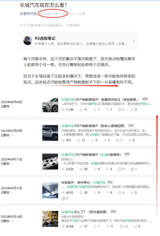Open article 长城汽车怎么了？（附估值梳理）

coord(84,212)
